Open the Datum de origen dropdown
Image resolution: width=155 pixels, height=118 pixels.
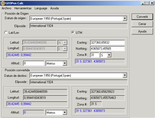coord(125,19)
